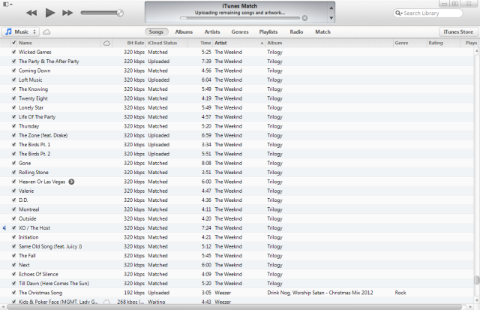Reverse the Artist column sort
The image size is (480, 310).
(x=238, y=44)
